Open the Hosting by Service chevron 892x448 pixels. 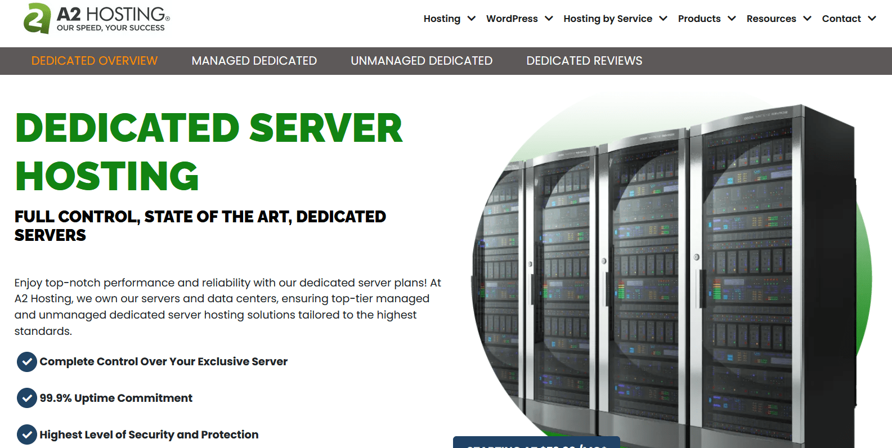[x=664, y=19]
